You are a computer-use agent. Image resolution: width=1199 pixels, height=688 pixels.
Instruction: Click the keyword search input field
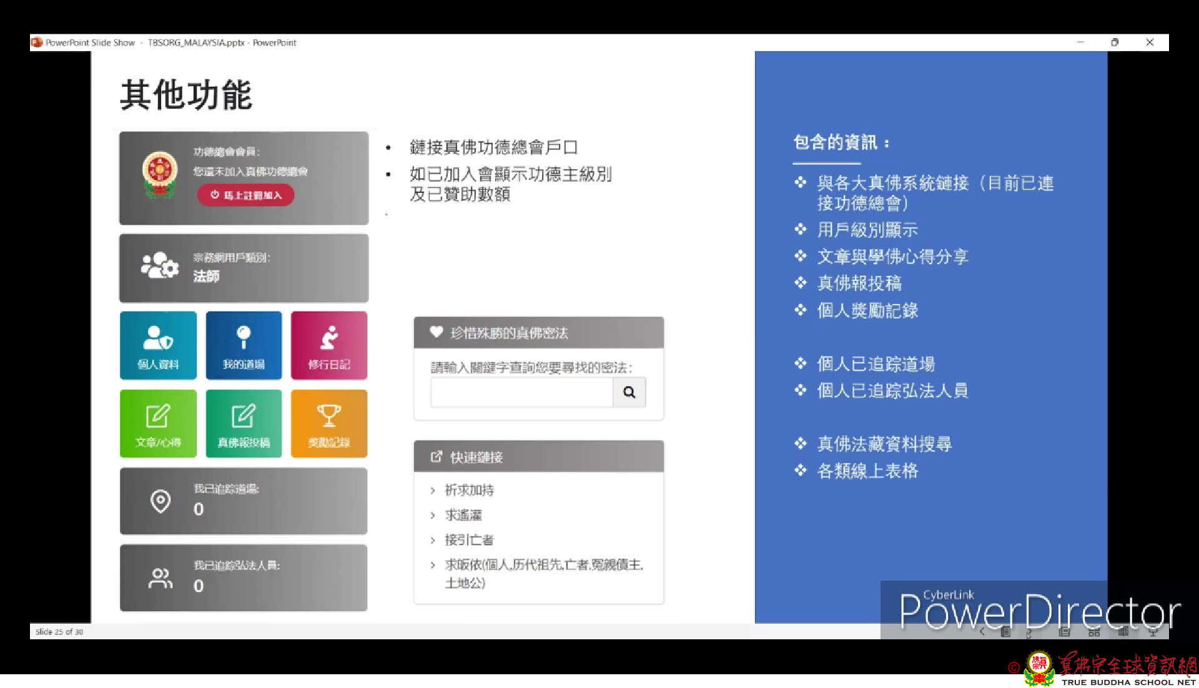click(x=521, y=392)
